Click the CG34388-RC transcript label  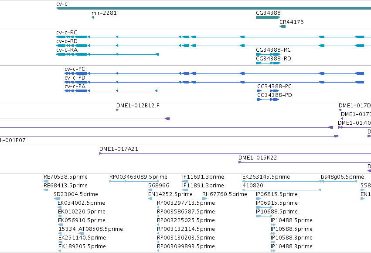click(x=273, y=50)
